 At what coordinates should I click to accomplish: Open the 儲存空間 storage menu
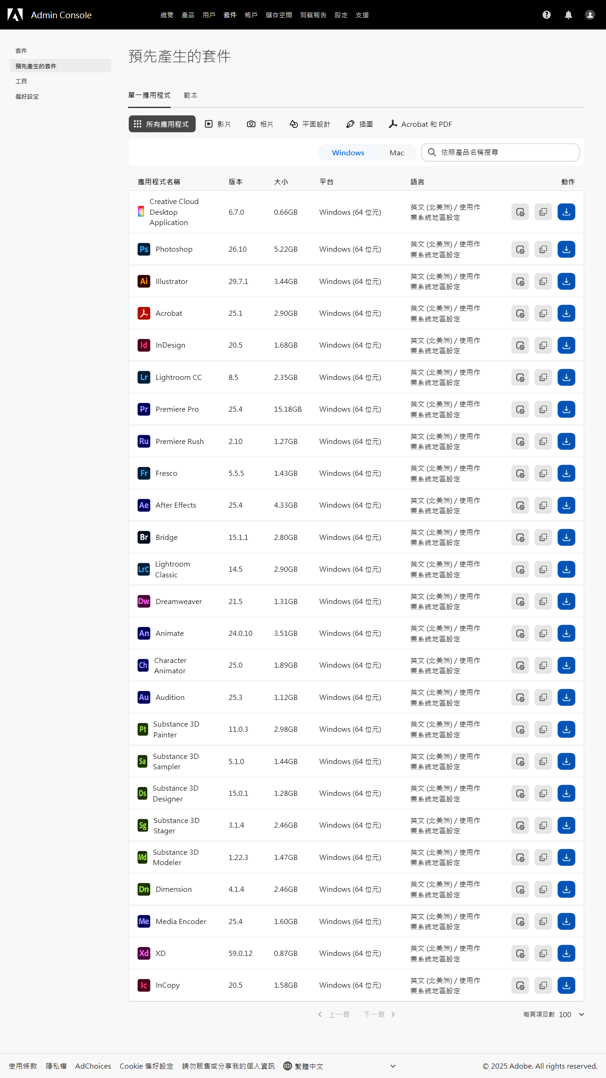pos(279,15)
